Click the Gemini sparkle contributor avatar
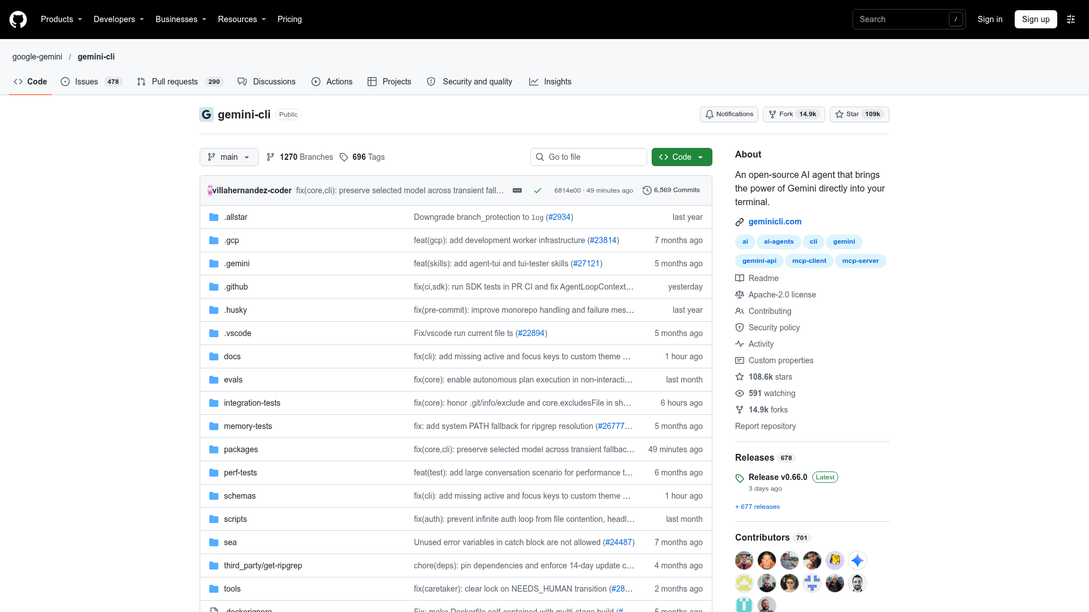The width and height of the screenshot is (1089, 612). point(858,560)
